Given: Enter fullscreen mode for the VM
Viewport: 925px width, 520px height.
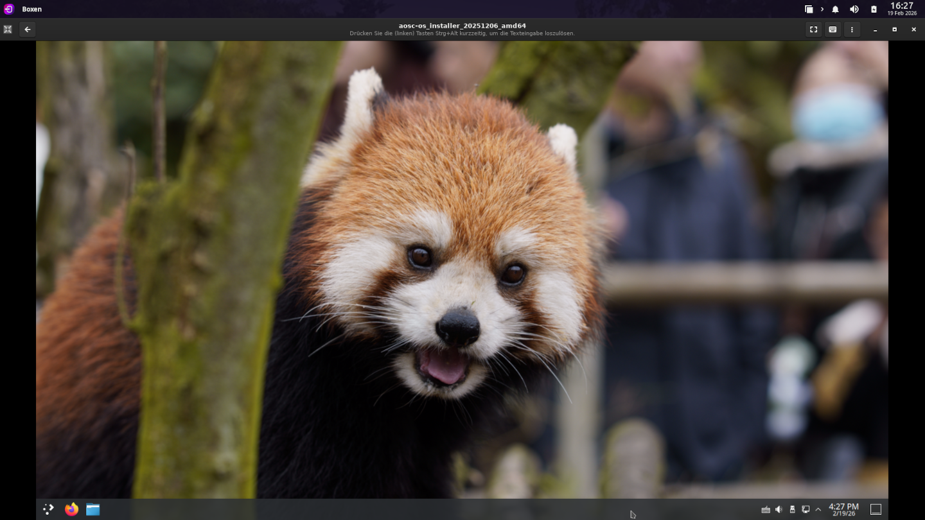Looking at the screenshot, I should [813, 30].
